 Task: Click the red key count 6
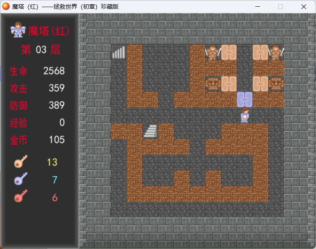coord(55,197)
